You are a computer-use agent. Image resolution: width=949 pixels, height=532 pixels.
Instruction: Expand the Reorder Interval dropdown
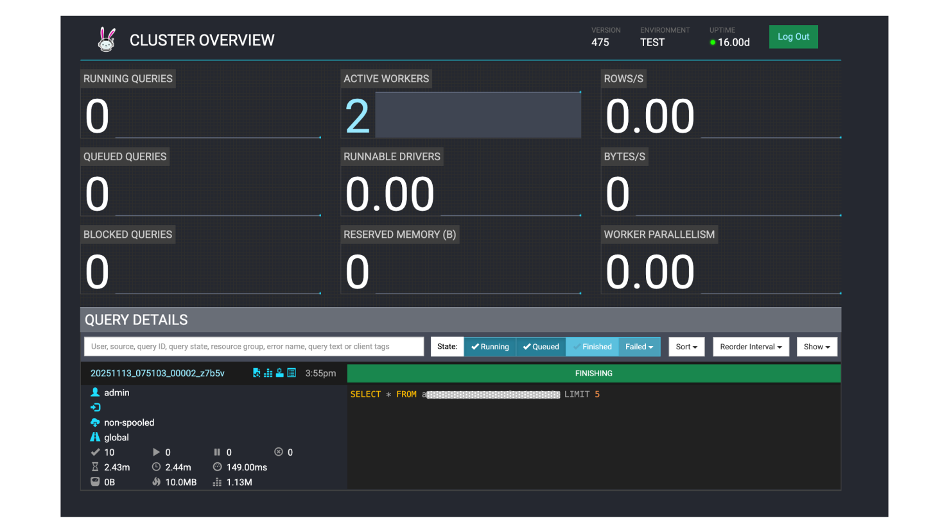point(751,347)
